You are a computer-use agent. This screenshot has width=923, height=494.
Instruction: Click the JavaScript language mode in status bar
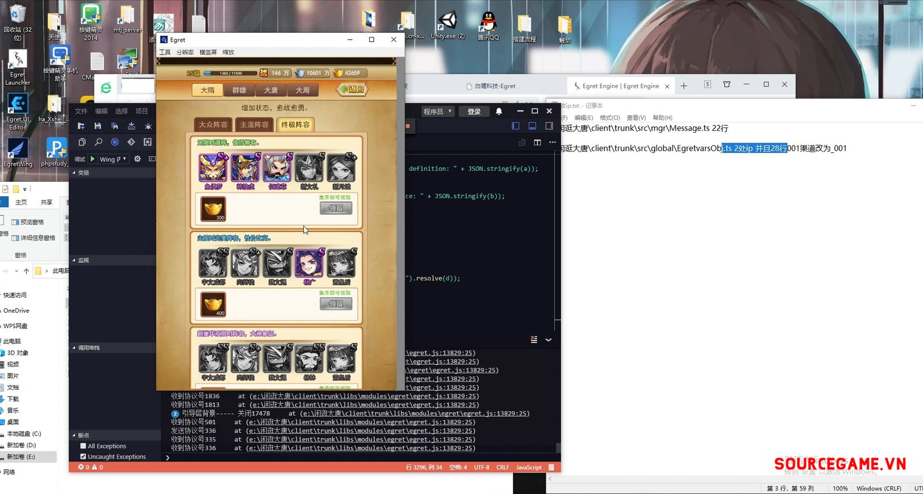tap(528, 467)
